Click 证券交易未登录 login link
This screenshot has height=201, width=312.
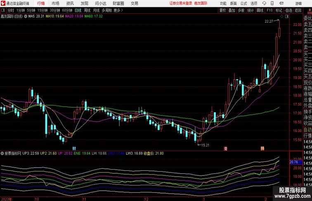click(x=181, y=3)
